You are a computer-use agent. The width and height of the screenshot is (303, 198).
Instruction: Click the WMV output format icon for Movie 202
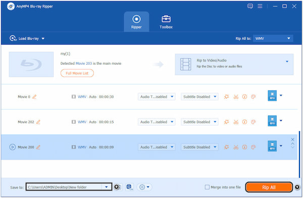272,121
